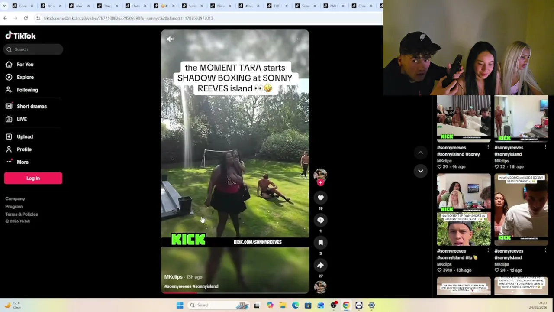The width and height of the screenshot is (554, 312).
Task: Open the #sonnyreeves hashtag under the video
Action: point(177,286)
